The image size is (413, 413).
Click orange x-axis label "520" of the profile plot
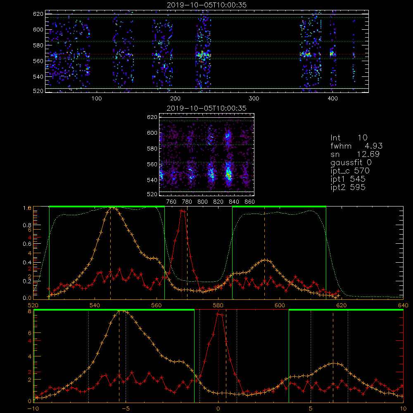pyautogui.click(x=33, y=305)
